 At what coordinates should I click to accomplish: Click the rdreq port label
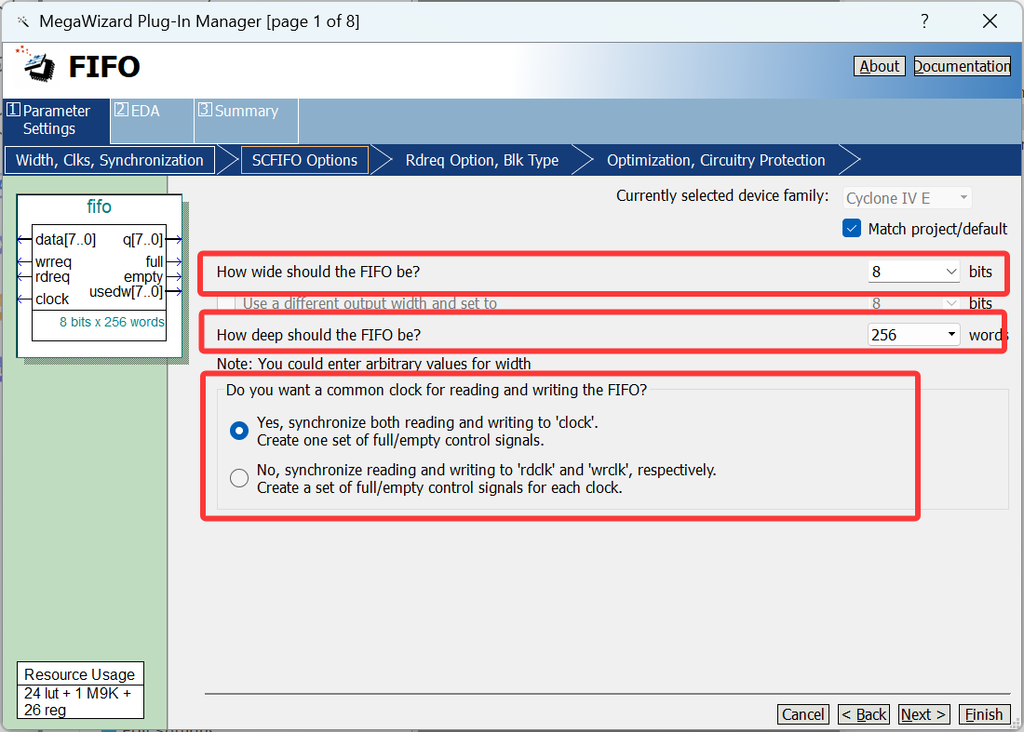52,276
